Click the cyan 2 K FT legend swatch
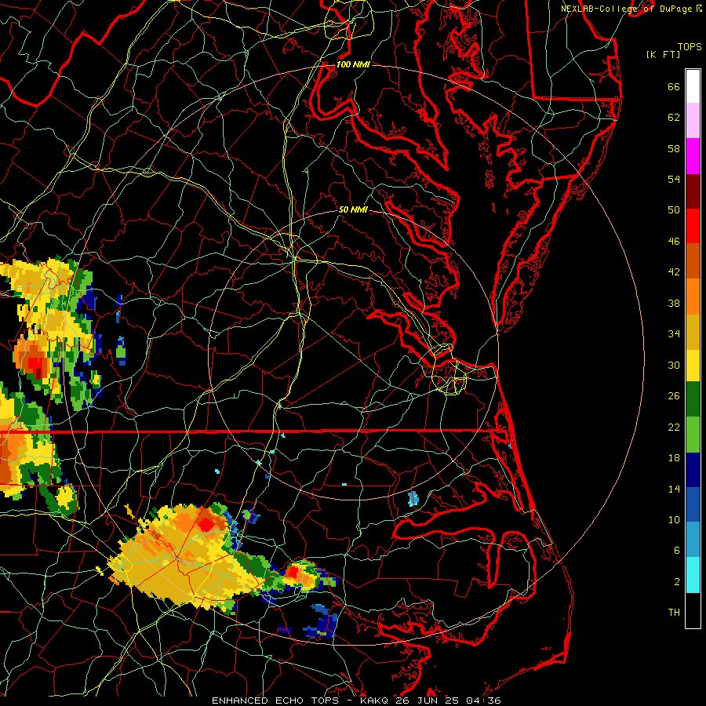The width and height of the screenshot is (706, 706). pyautogui.click(x=693, y=574)
